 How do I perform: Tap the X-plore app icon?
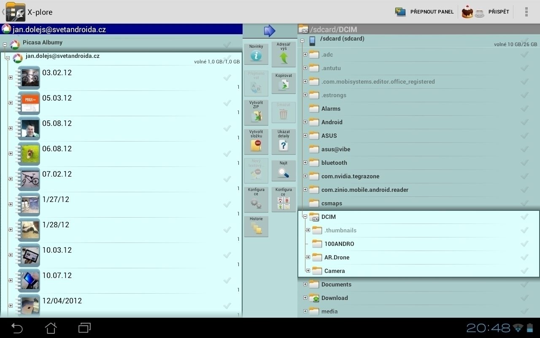pyautogui.click(x=15, y=12)
